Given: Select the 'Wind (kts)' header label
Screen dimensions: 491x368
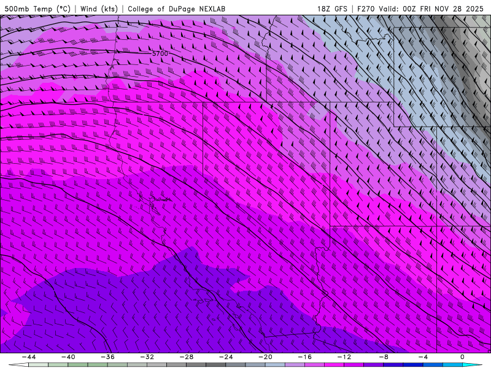Looking at the screenshot, I should click(x=99, y=9).
